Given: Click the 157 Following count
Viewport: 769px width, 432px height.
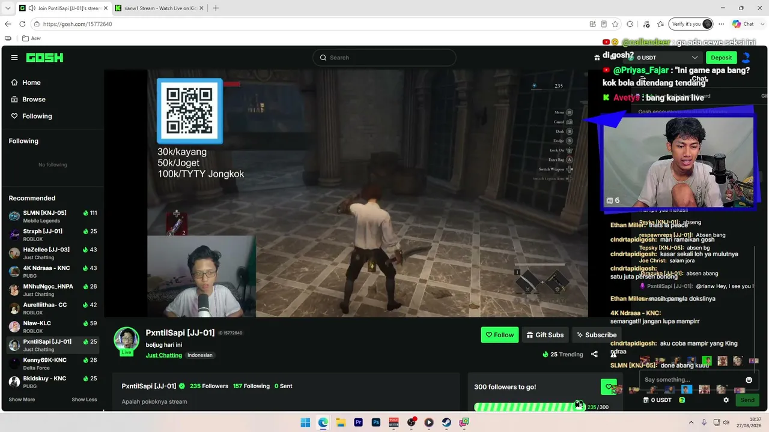Looking at the screenshot, I should pos(251,386).
